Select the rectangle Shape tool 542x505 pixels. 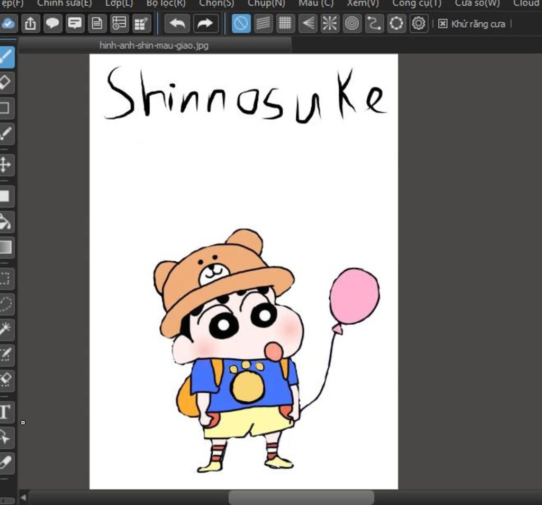6,108
